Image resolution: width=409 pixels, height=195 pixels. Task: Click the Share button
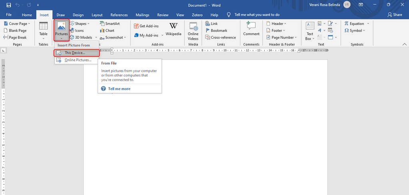[x=395, y=15]
